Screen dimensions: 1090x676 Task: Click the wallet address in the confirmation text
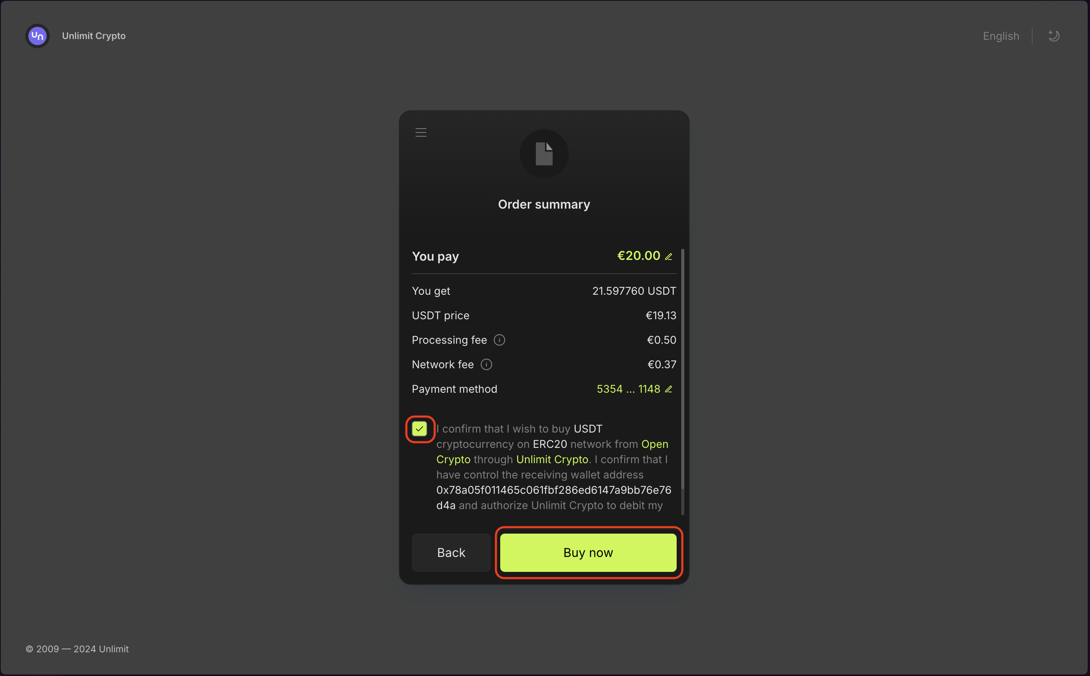tap(553, 498)
